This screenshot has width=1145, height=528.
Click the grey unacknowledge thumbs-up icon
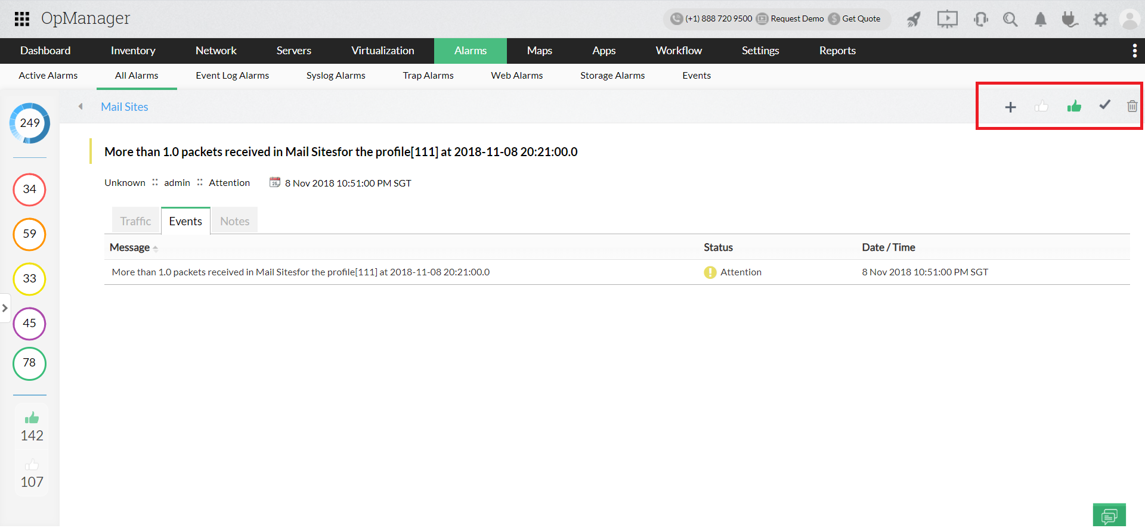(x=1042, y=106)
